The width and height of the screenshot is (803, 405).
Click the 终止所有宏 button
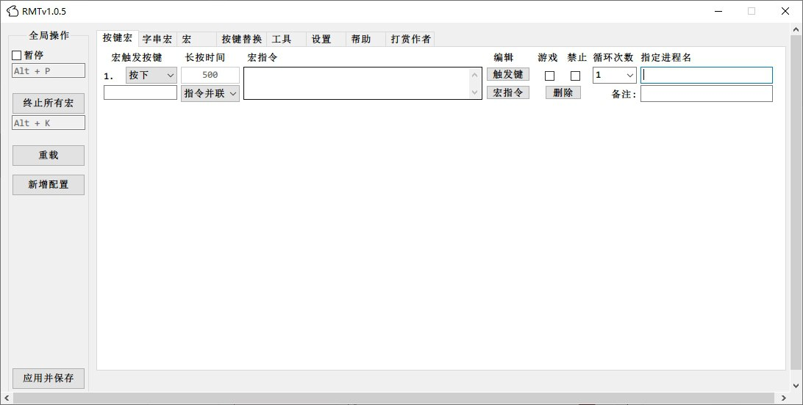click(49, 103)
